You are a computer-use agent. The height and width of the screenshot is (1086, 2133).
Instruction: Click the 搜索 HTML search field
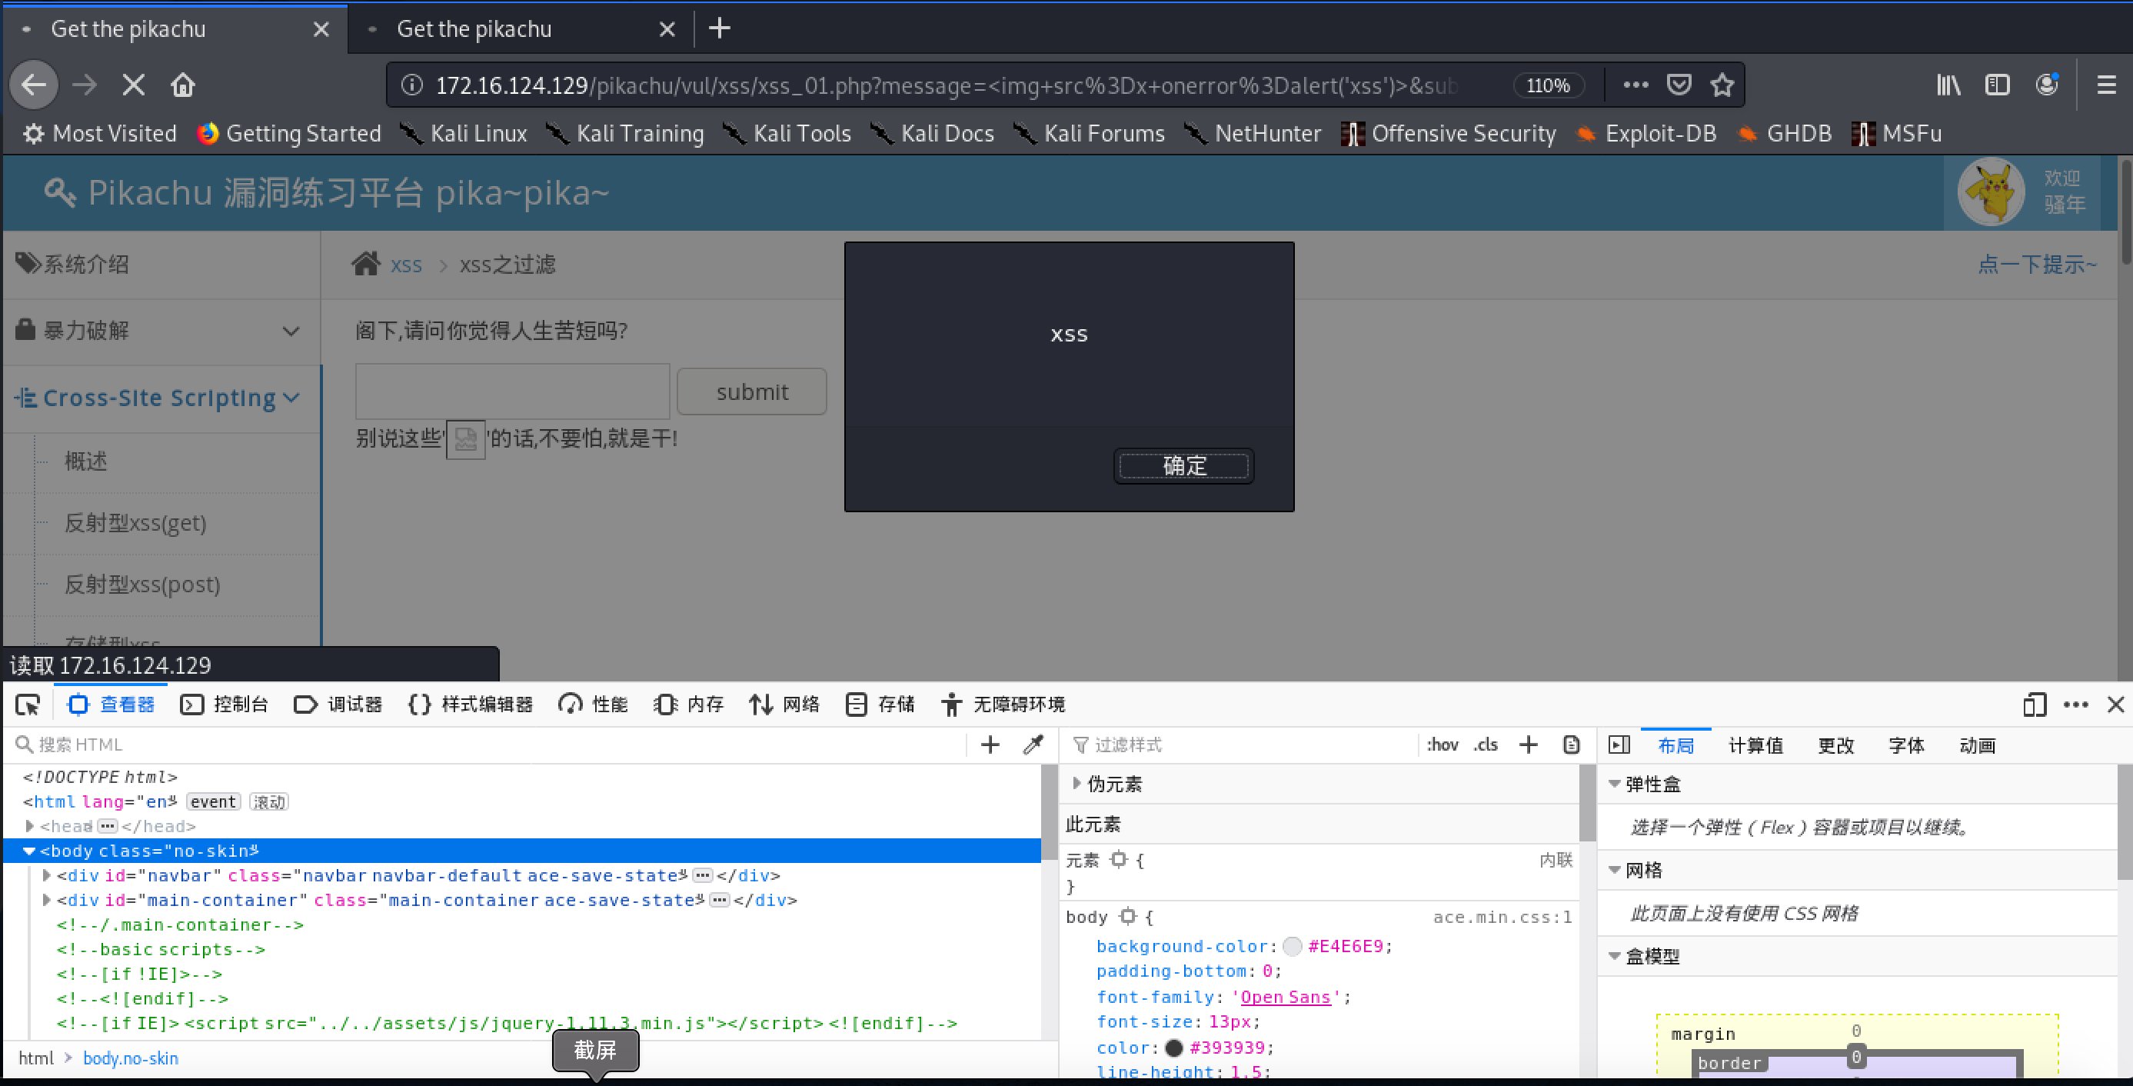(x=497, y=745)
